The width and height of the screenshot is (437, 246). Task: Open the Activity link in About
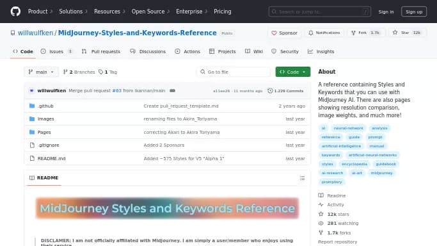[331, 205]
